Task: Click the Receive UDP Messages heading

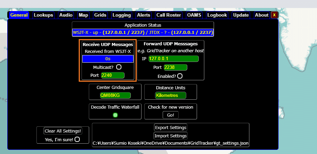Action: tap(108, 44)
